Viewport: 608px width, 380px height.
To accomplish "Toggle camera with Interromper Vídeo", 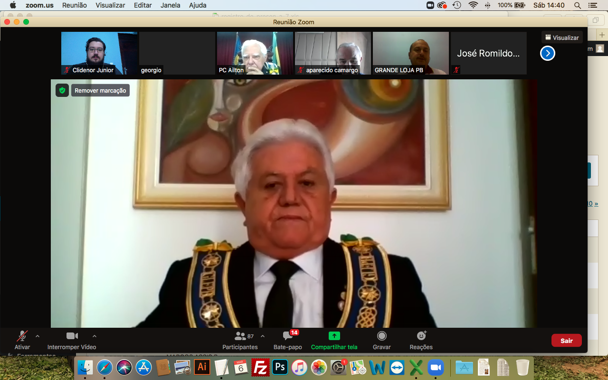I will 72,340.
